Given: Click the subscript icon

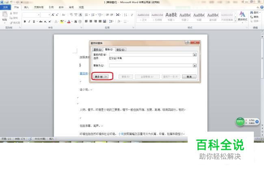Looking at the screenshot, I should point(45,22).
